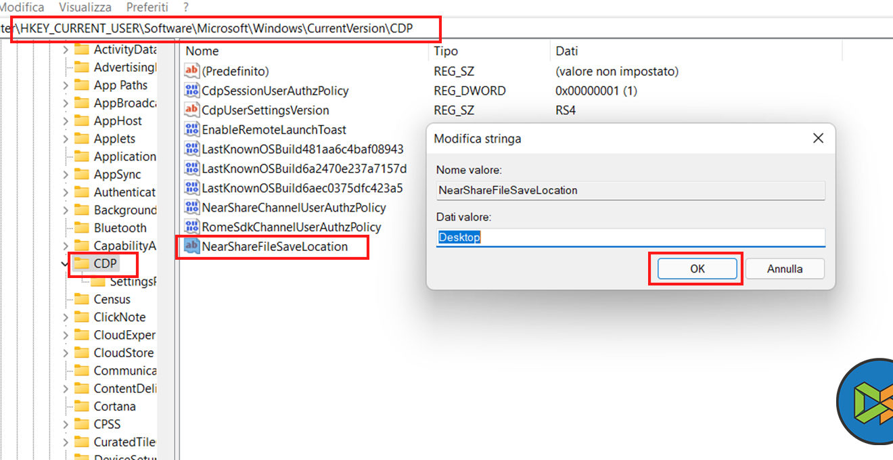The width and height of the screenshot is (893, 460).
Task: Select the Communications folder icon
Action: [82, 371]
